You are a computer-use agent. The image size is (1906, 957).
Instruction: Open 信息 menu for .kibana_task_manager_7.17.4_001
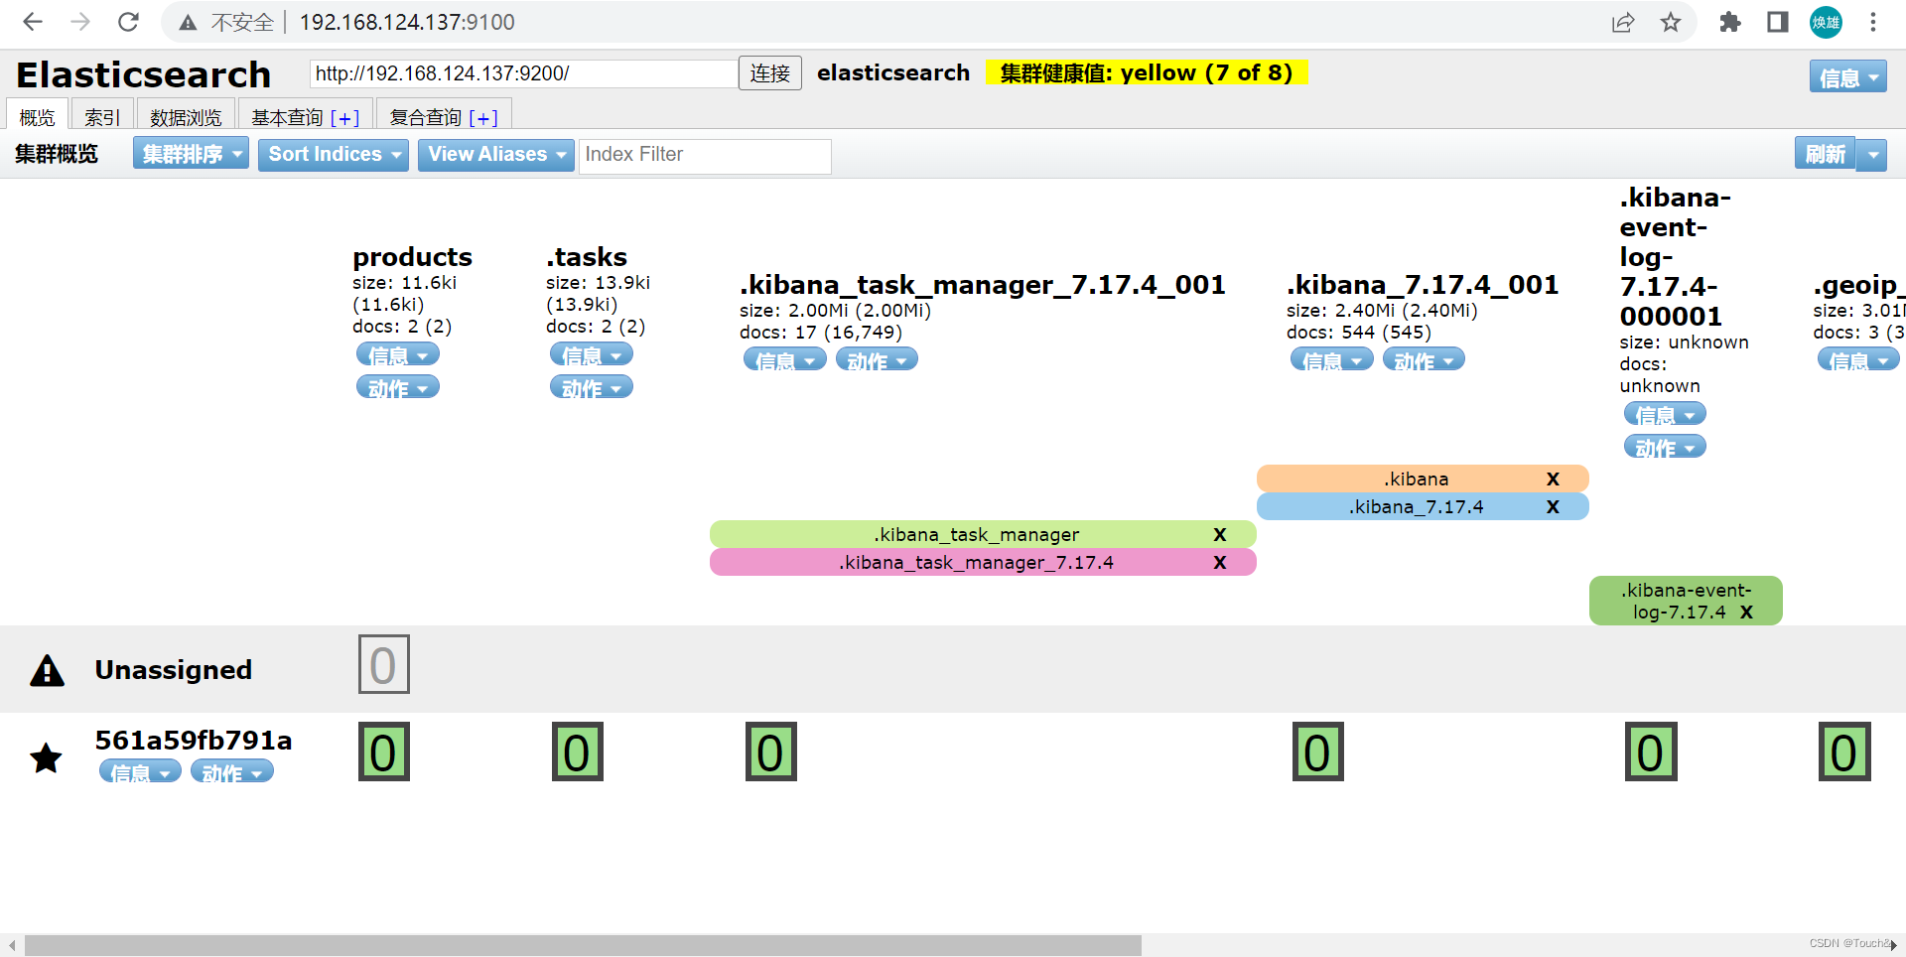784,359
